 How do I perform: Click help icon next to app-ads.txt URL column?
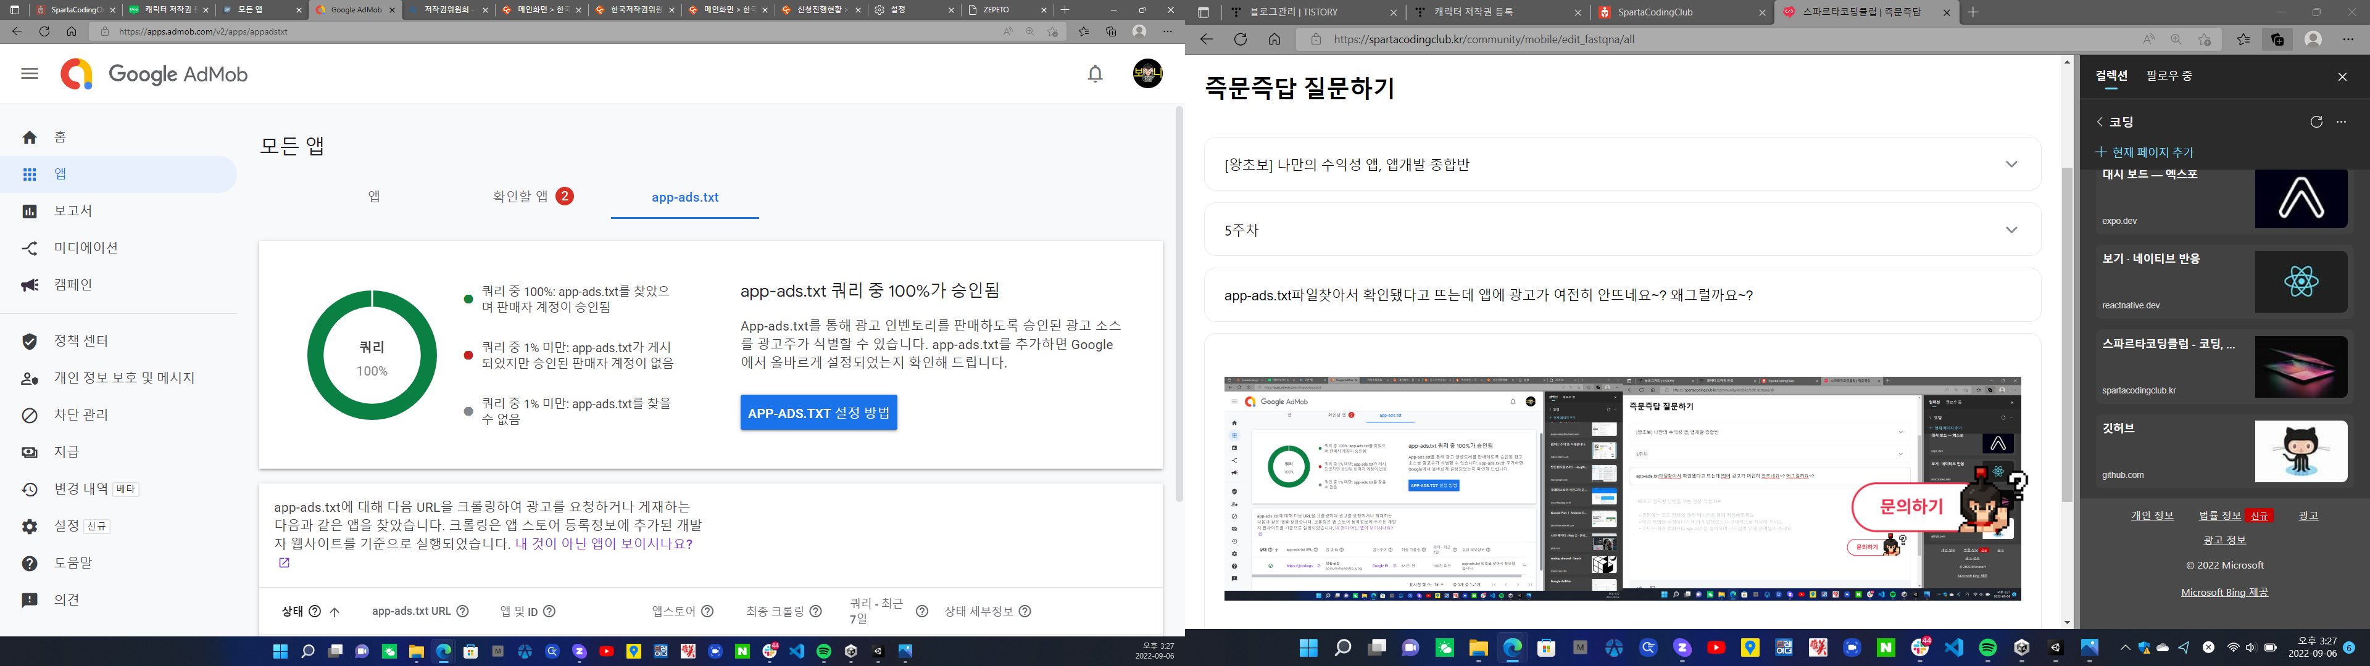(x=463, y=610)
